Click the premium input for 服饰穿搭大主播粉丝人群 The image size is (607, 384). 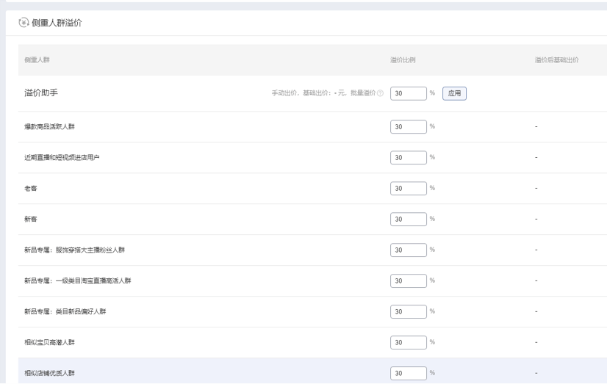[408, 250]
